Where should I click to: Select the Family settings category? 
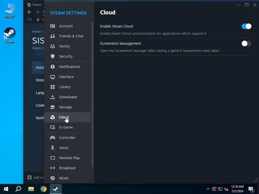[67, 46]
